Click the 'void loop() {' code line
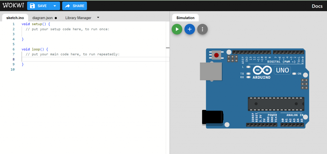This screenshot has width=327, height=154. pyautogui.click(x=35, y=49)
